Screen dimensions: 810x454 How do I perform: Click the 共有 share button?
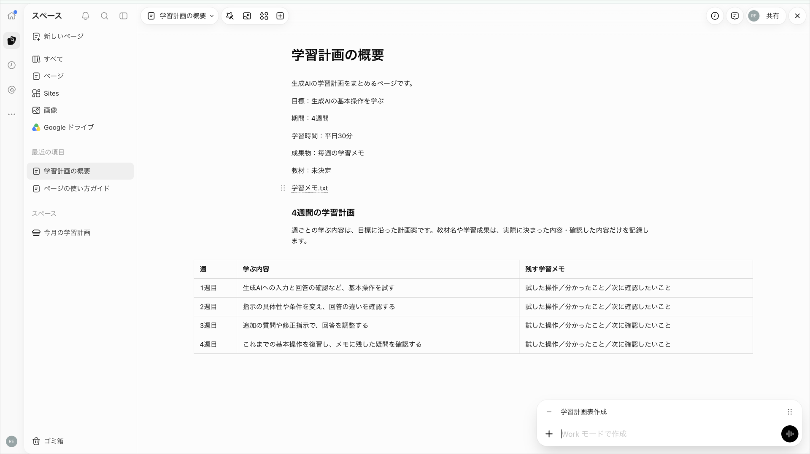pos(773,16)
